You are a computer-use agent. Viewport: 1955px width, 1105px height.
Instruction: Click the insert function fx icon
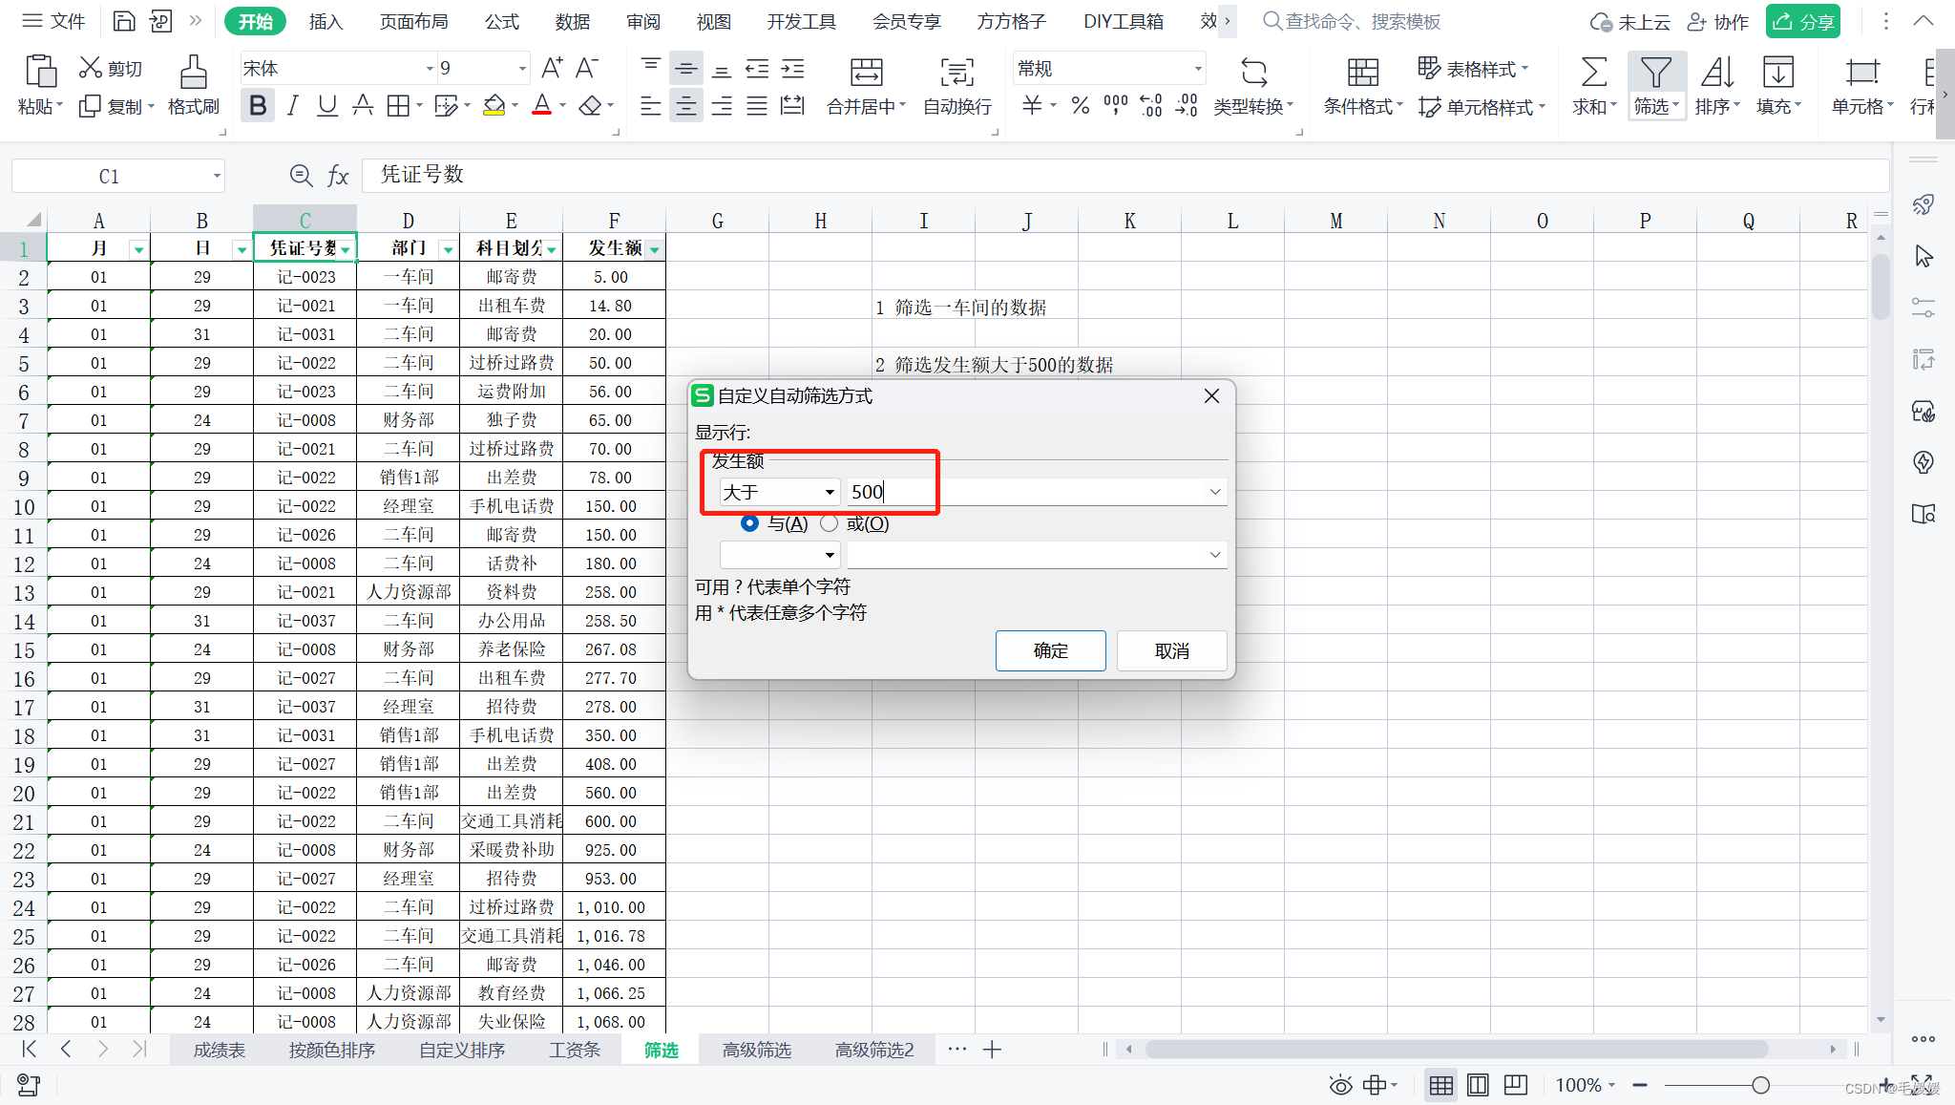338,176
